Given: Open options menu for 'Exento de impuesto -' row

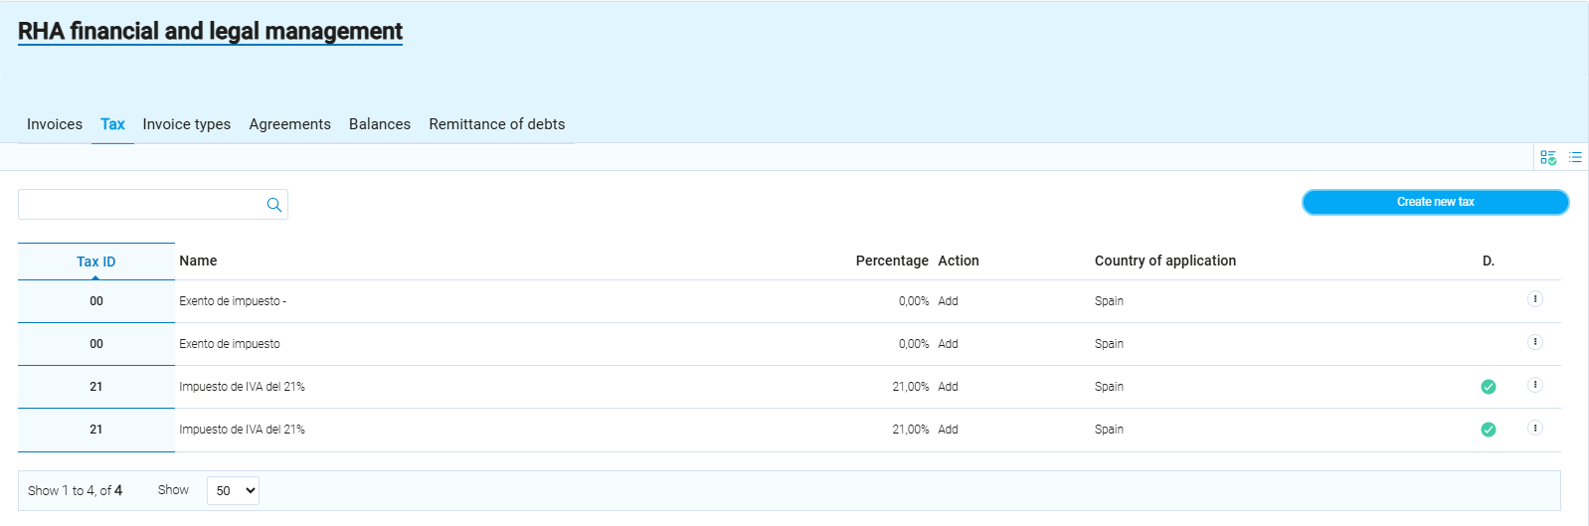Looking at the screenshot, I should coord(1534,299).
